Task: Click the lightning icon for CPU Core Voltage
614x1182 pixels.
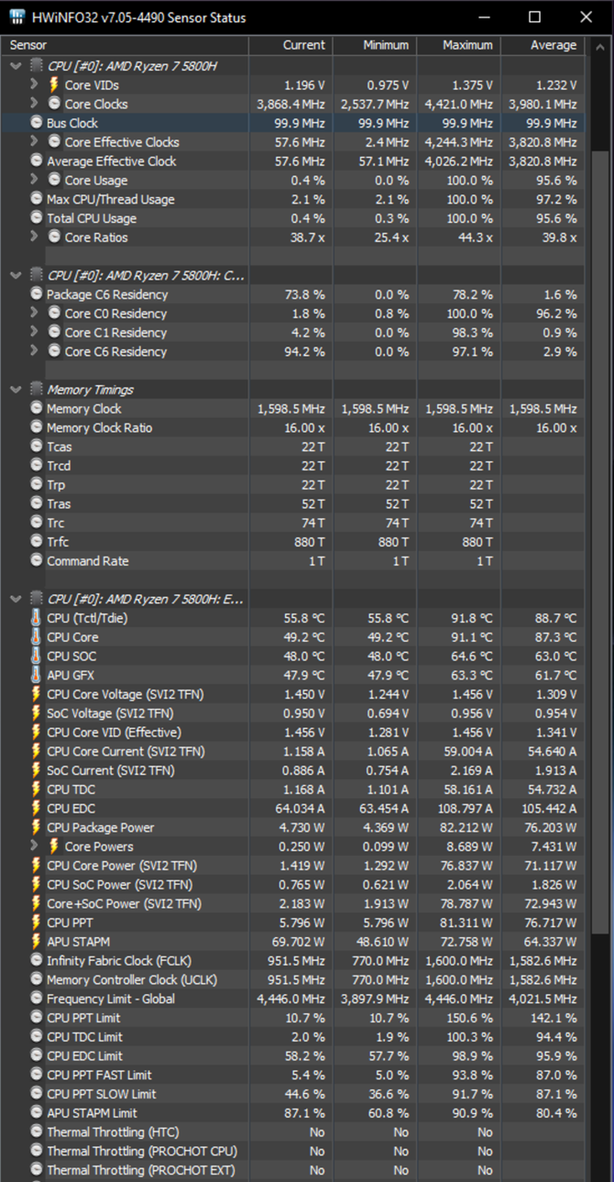Action: [37, 694]
